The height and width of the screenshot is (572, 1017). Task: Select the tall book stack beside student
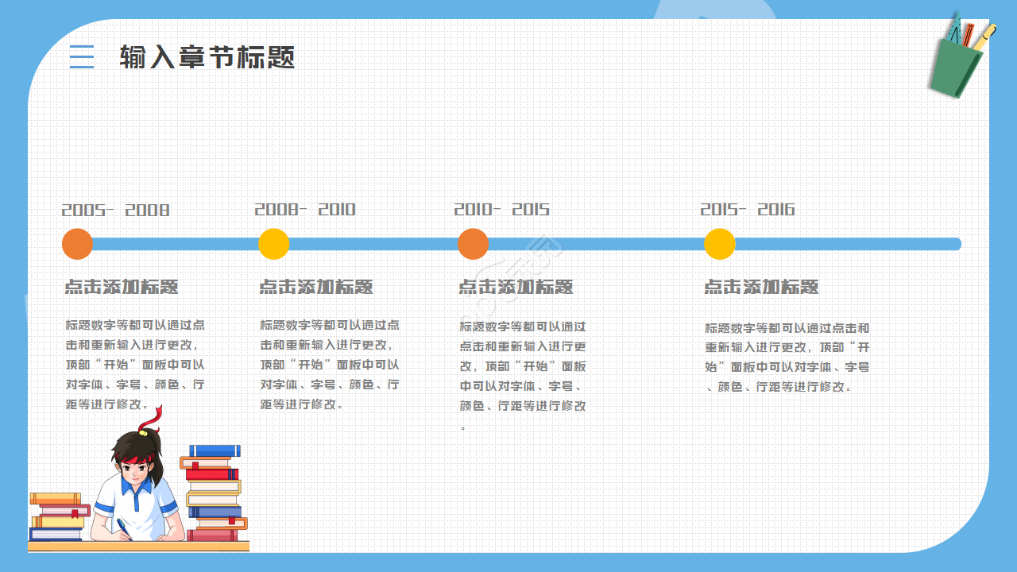coord(214,493)
